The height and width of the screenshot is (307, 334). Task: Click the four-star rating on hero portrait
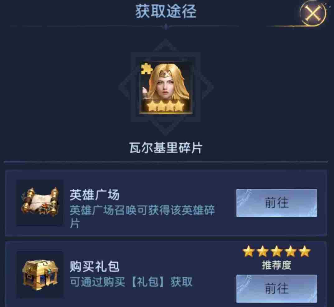[x=166, y=106]
